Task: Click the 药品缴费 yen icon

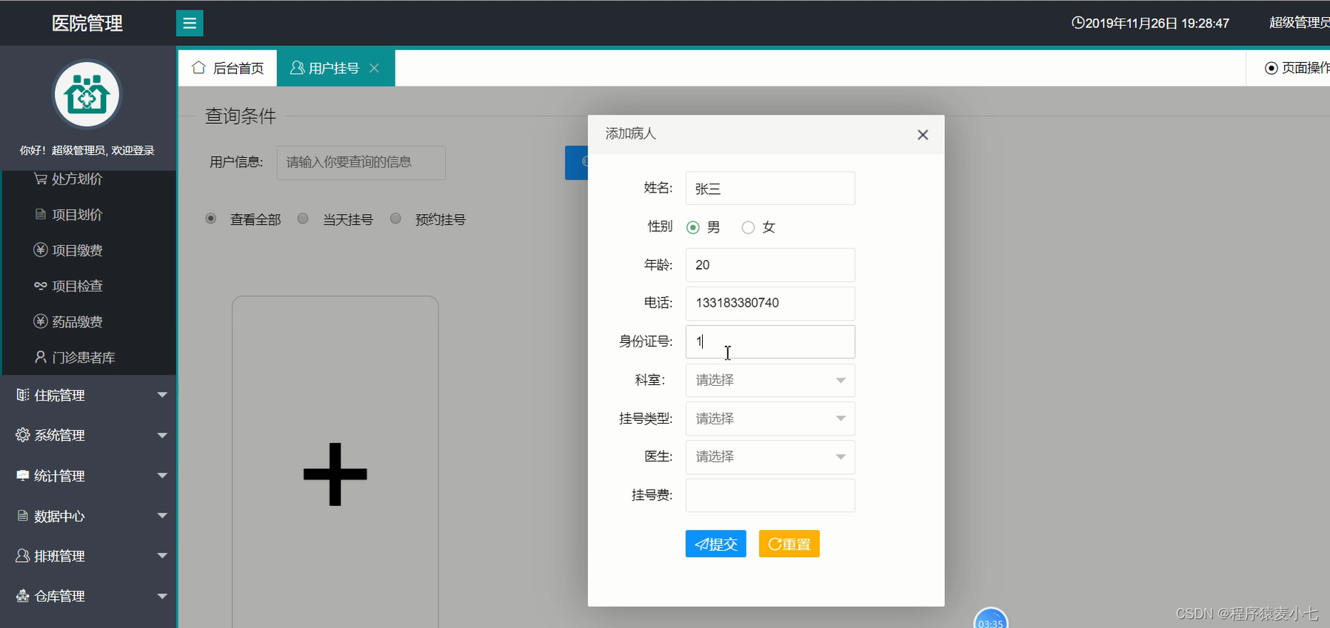Action: [41, 321]
